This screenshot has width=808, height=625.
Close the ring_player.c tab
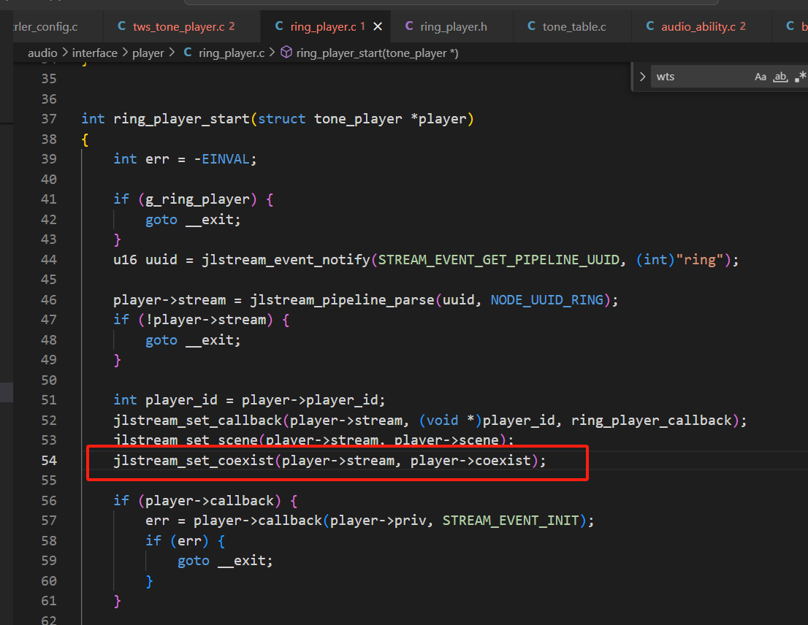coord(378,26)
